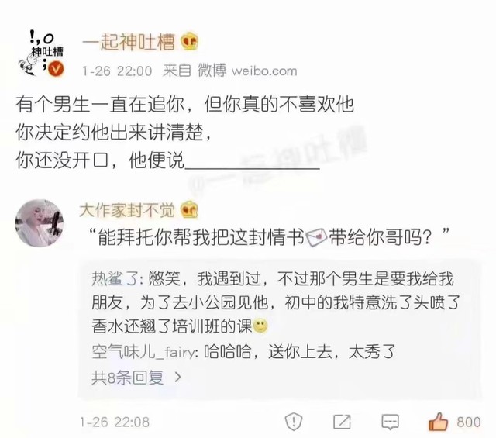
Task: Click the 大作家封不觉 username
Action: tap(127, 210)
